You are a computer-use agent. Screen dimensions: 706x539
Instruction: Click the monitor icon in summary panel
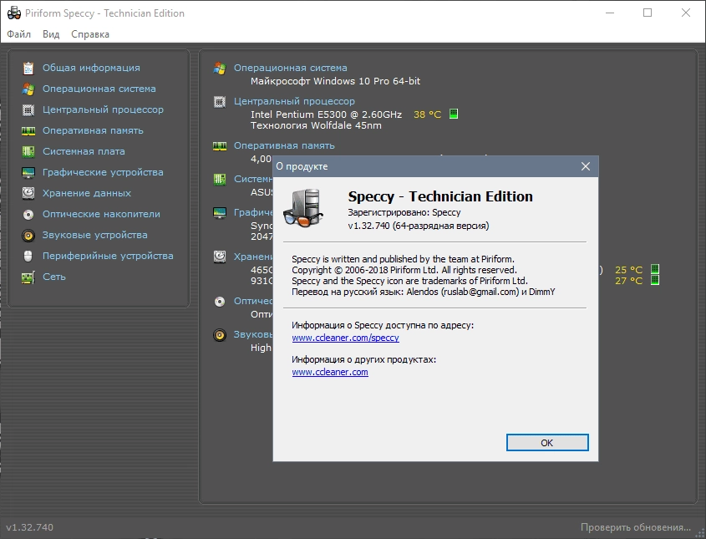pyautogui.click(x=220, y=212)
